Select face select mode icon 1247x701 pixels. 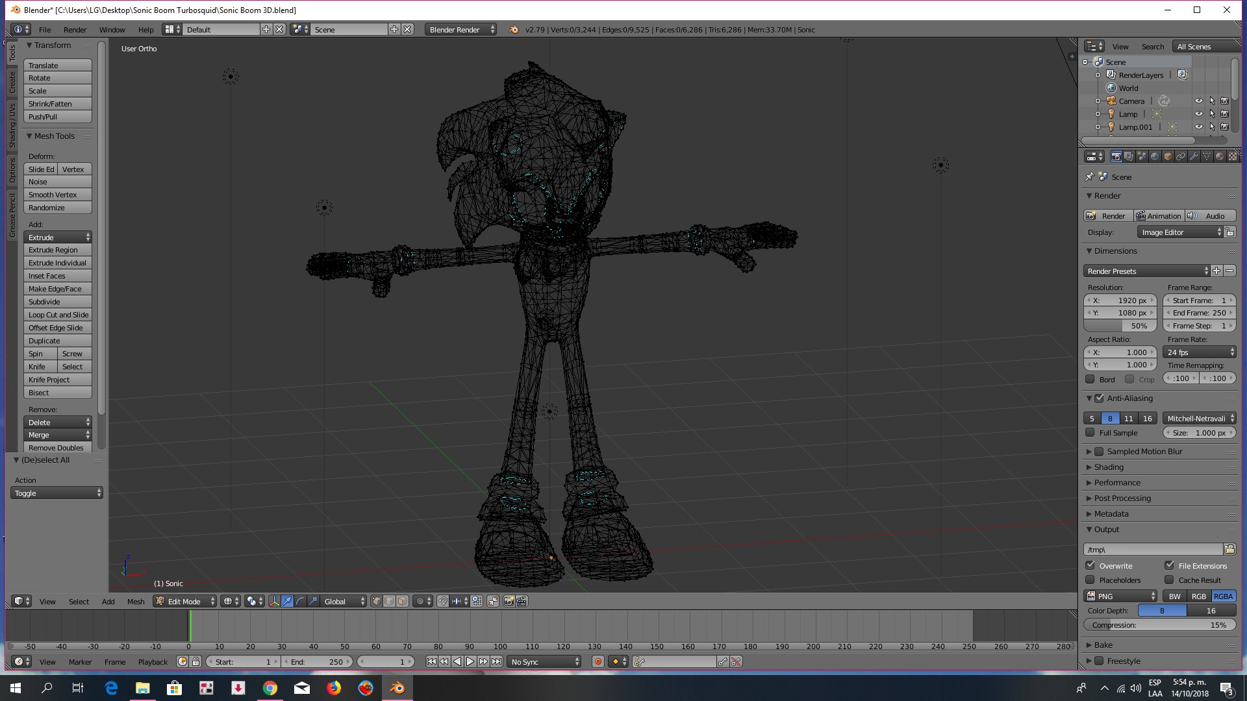402,601
